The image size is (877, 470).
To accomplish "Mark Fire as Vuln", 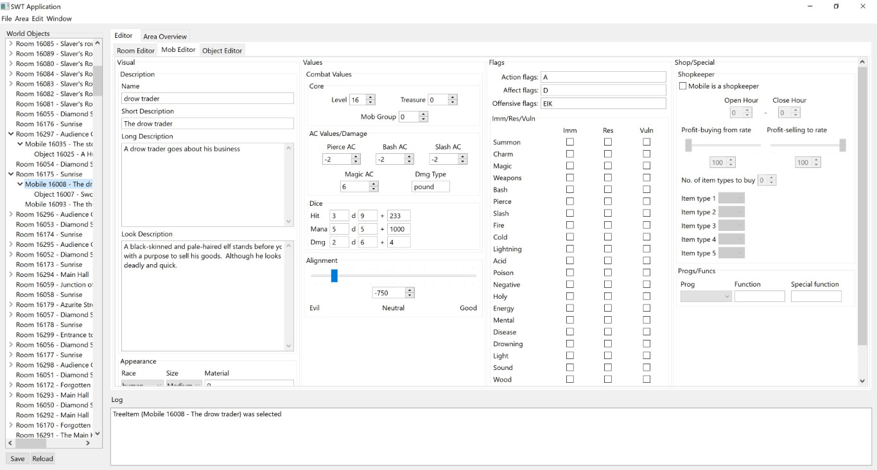I will tap(647, 225).
